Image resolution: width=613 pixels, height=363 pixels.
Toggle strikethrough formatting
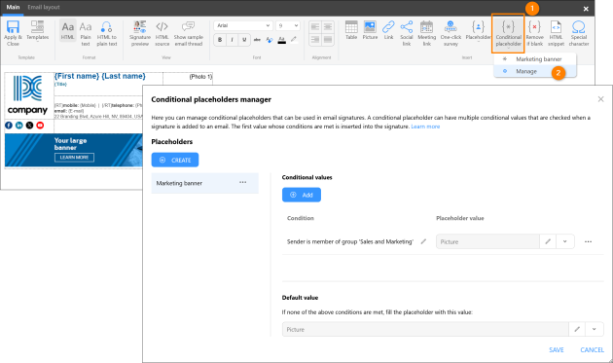point(257,40)
